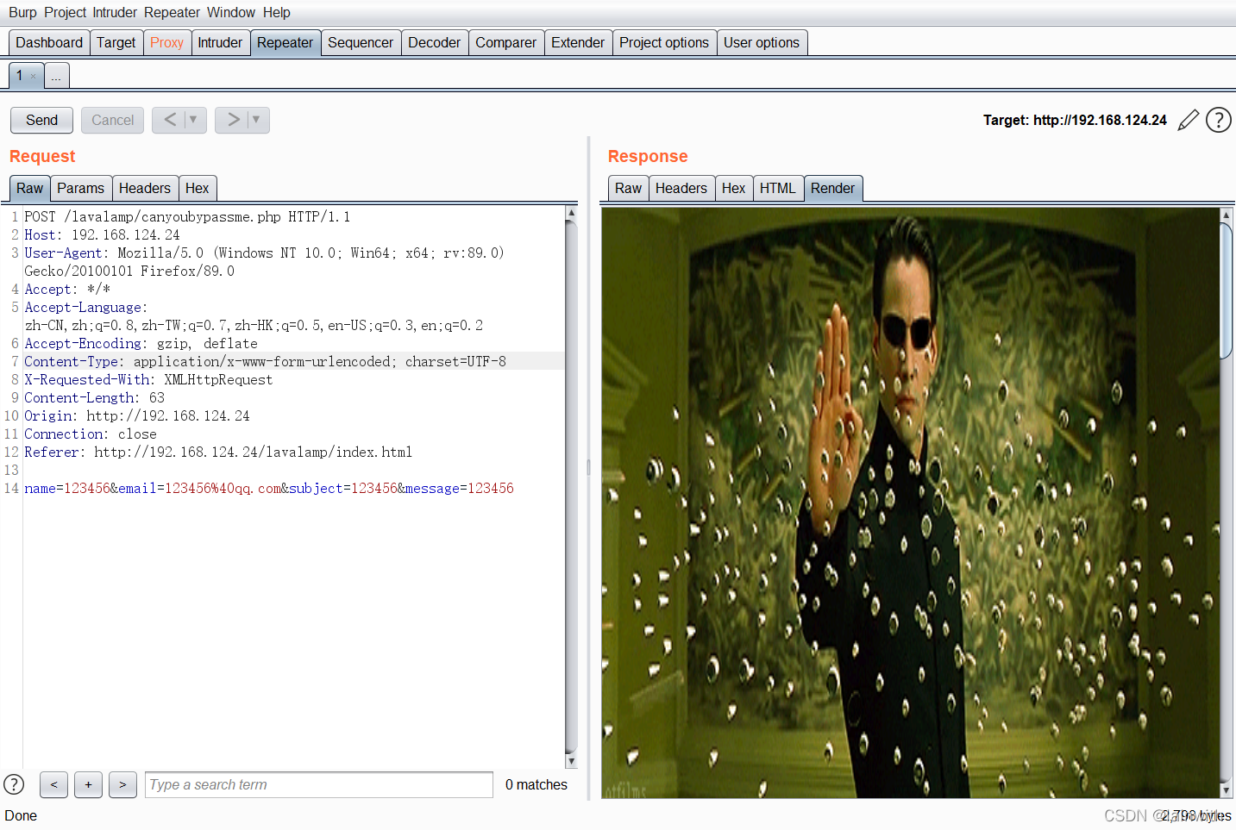
Task: Go to the previous search match
Action: pyautogui.click(x=53, y=784)
